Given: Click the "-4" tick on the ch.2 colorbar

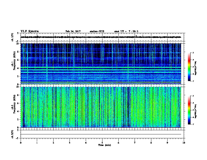Looking at the screenshot, I should 193,103.
